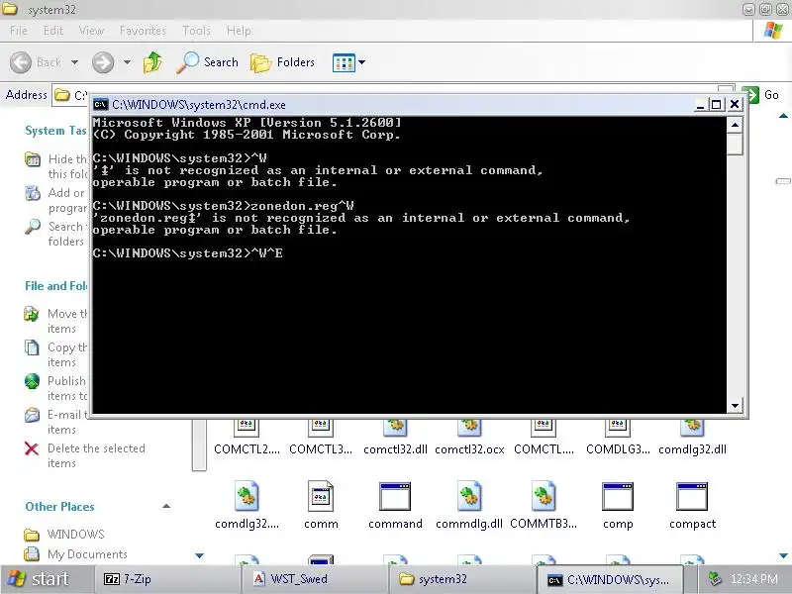Minimize the cmd.exe window

click(x=700, y=105)
